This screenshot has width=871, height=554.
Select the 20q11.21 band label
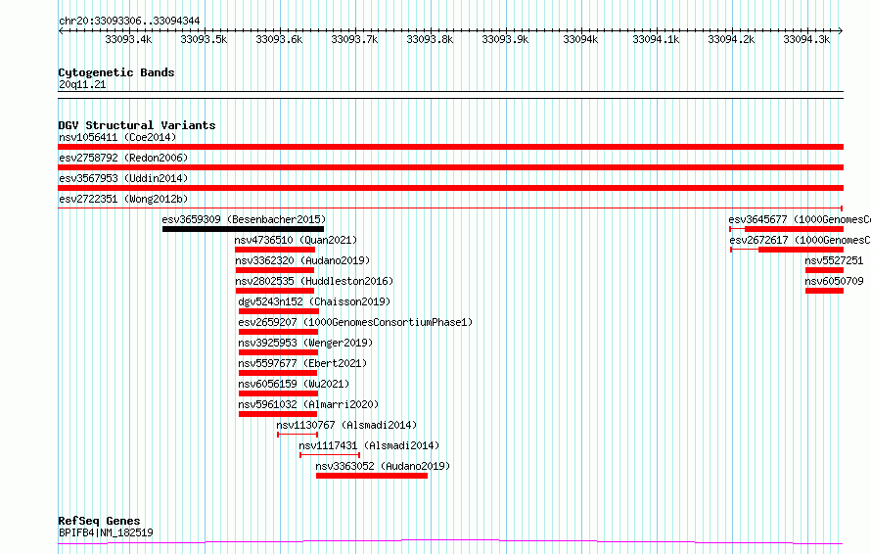(82, 84)
